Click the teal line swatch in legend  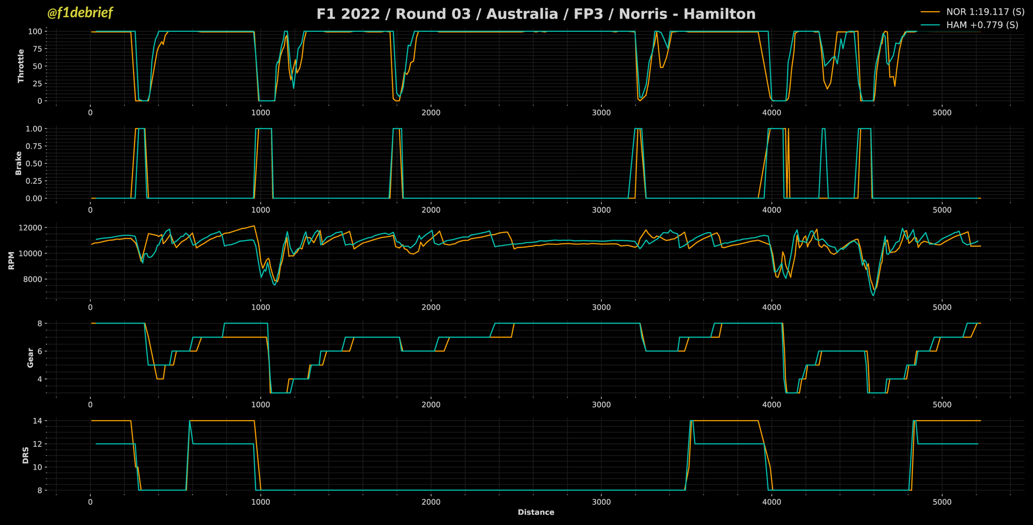click(931, 25)
